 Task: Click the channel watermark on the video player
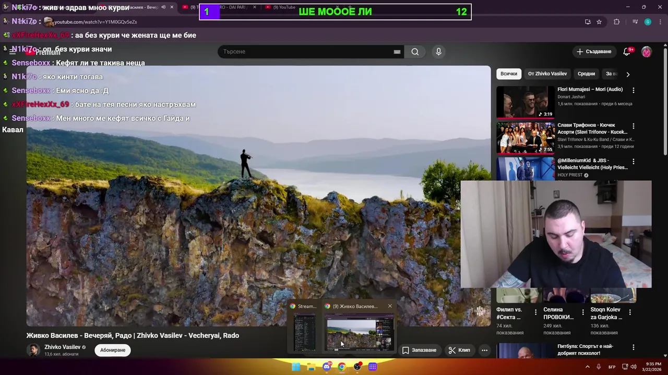click(x=479, y=311)
